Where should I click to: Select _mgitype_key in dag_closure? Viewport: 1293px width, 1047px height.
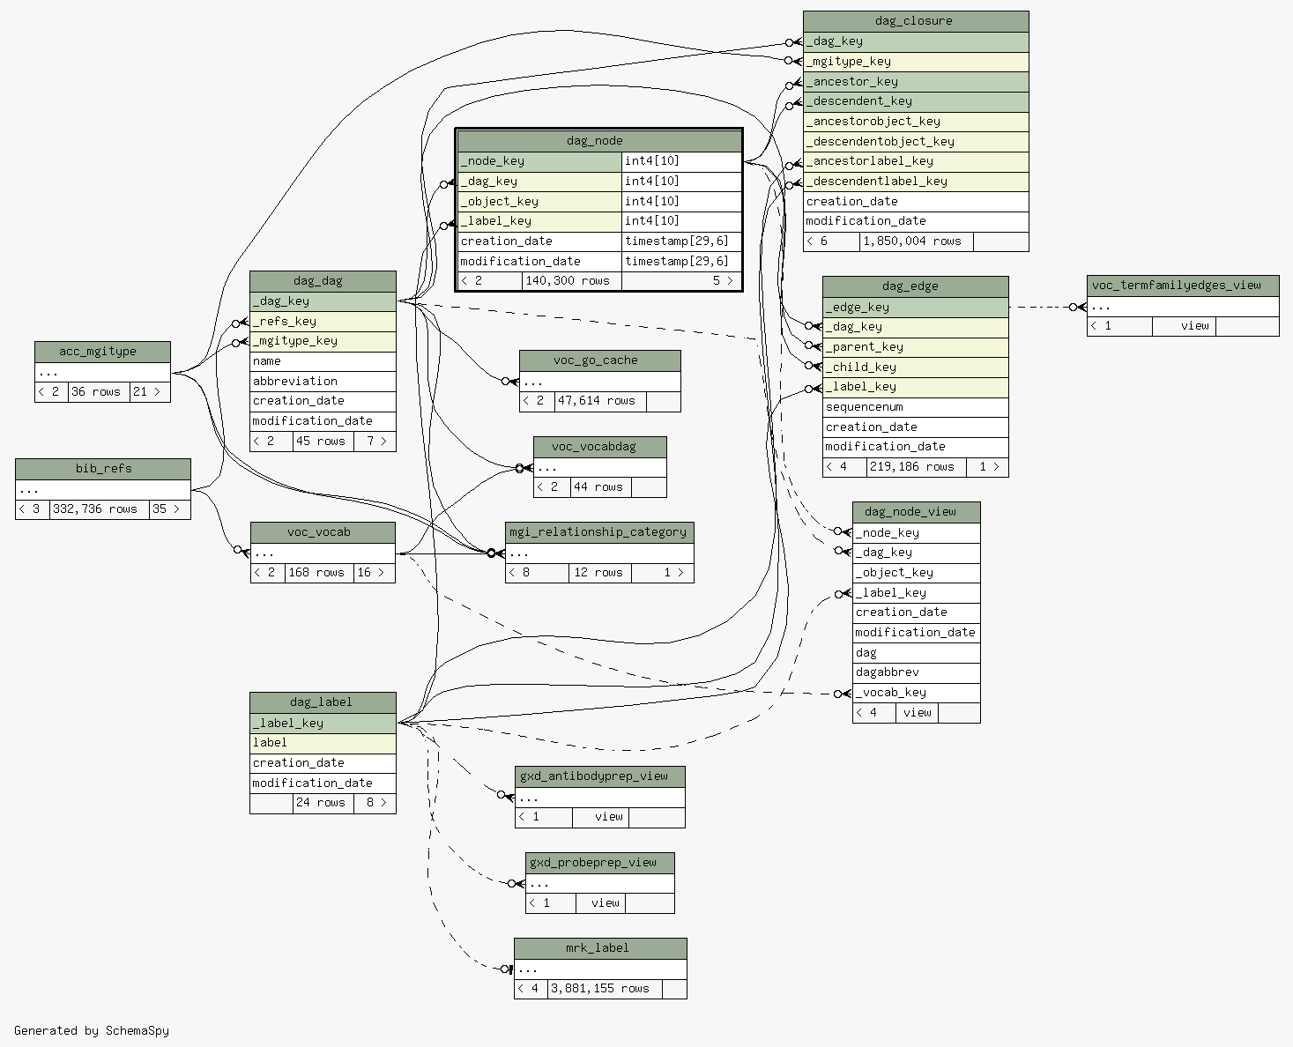(x=916, y=62)
